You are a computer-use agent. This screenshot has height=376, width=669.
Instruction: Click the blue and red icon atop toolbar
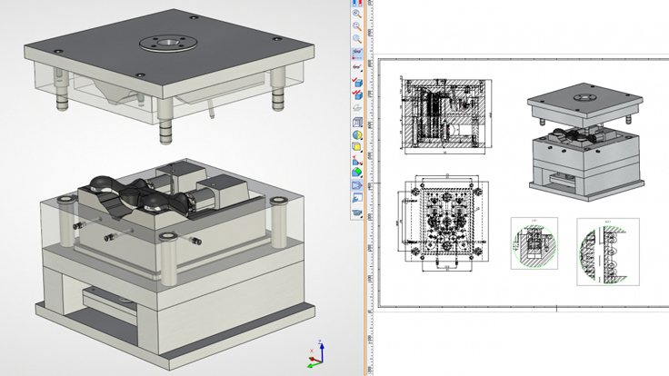pyautogui.click(x=357, y=3)
